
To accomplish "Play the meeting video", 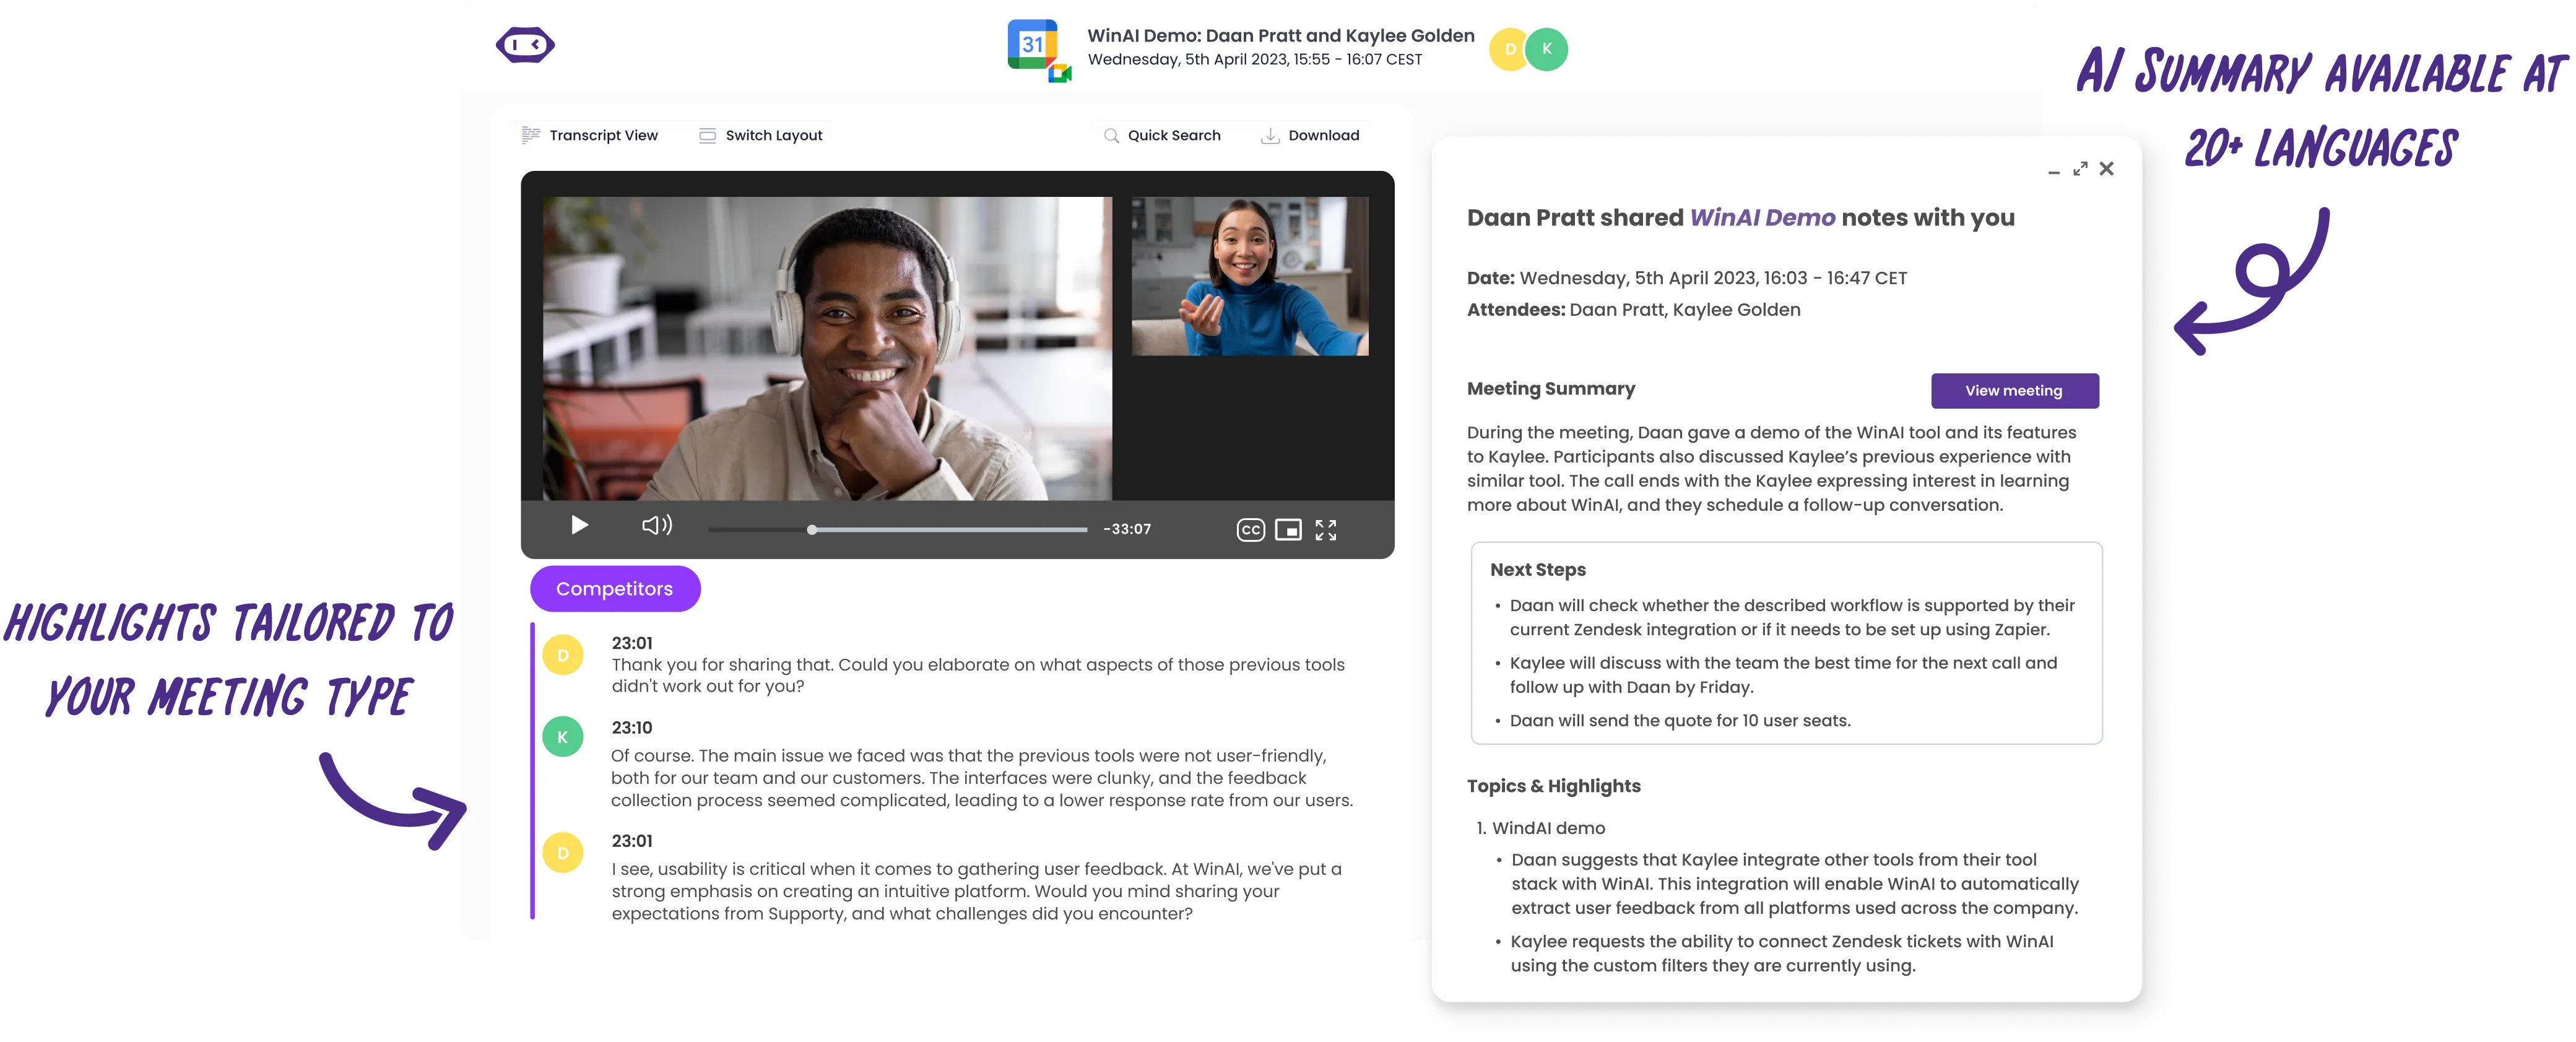I will coord(579,526).
